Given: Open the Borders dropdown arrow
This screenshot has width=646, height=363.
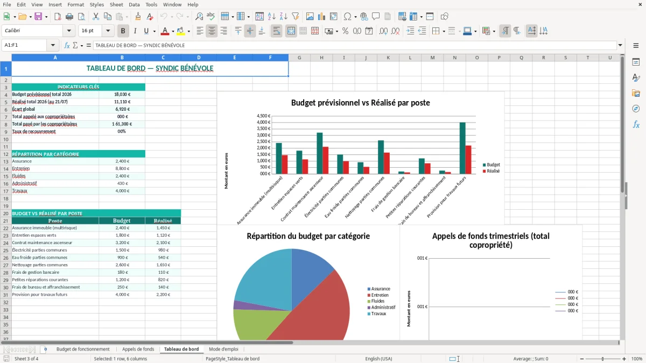Looking at the screenshot, I should (444, 31).
